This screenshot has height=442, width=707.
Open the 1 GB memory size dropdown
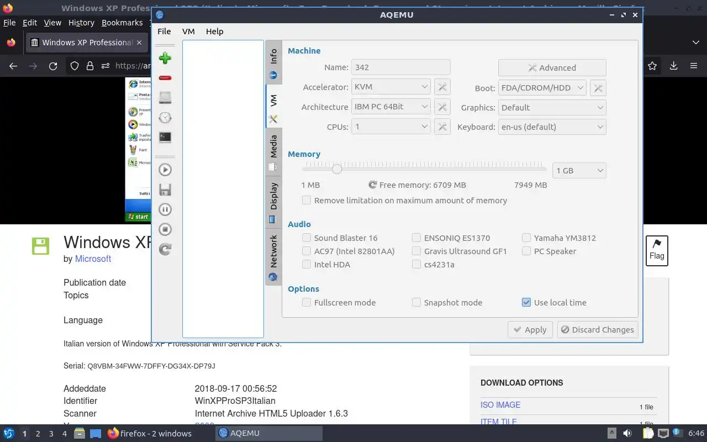[579, 171]
